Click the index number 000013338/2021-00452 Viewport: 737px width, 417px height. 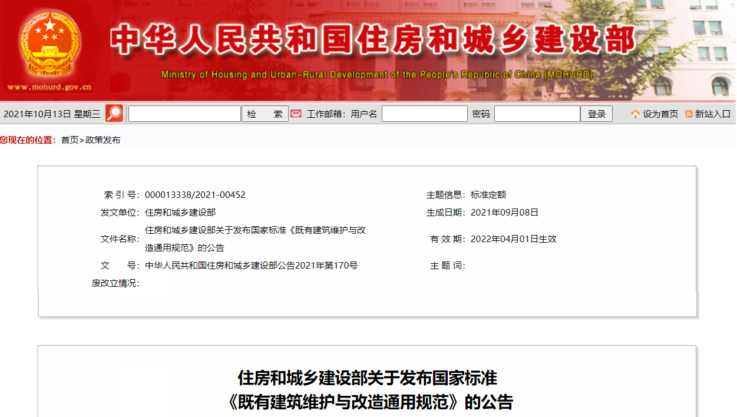[x=195, y=195]
